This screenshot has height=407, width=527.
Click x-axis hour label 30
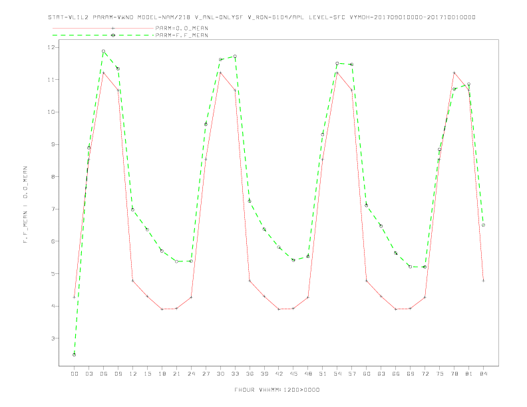tap(220, 374)
